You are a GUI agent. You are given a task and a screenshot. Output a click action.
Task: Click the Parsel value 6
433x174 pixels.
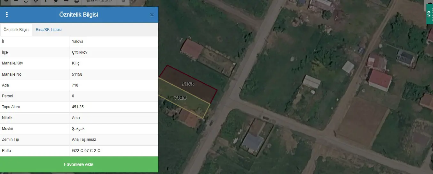point(114,96)
